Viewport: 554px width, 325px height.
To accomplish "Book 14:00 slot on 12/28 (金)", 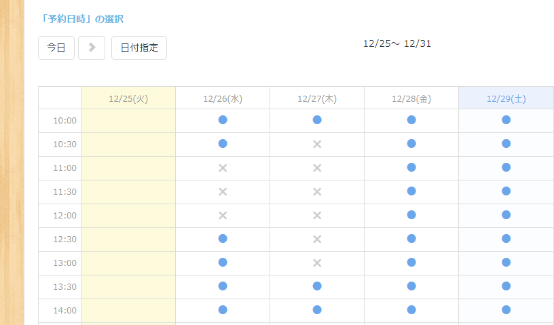I will [411, 310].
